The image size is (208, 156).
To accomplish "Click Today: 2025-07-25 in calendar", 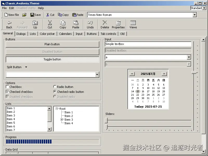I will [x=148, y=107].
